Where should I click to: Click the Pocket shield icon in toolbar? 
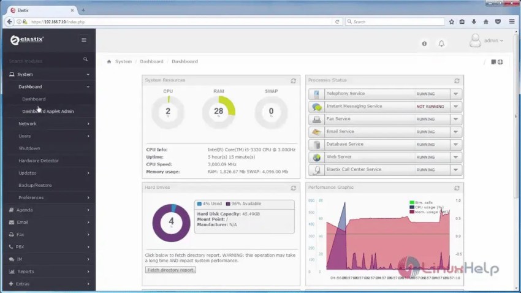(498, 21)
